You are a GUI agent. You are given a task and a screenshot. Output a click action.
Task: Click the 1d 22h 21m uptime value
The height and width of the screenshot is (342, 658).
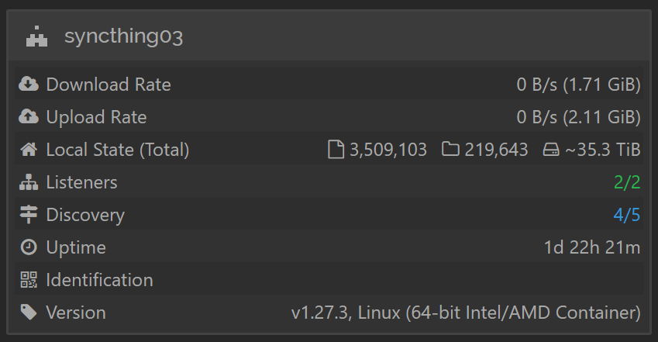click(592, 247)
